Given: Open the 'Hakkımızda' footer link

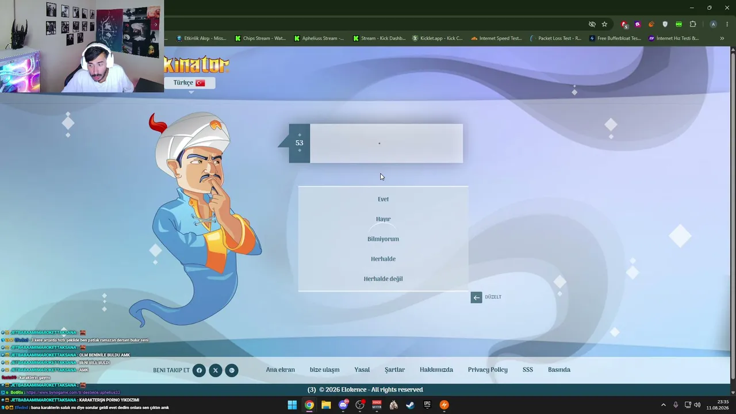Looking at the screenshot, I should 436,370.
